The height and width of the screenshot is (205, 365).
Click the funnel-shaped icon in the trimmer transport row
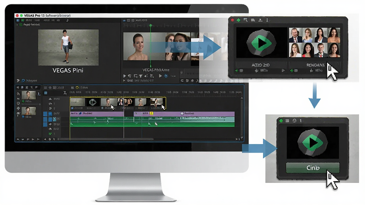pos(140,76)
